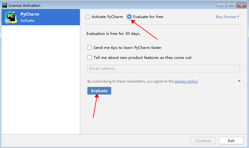Click the License Activation title text
The height and width of the screenshot is (148, 249).
tap(24, 6)
